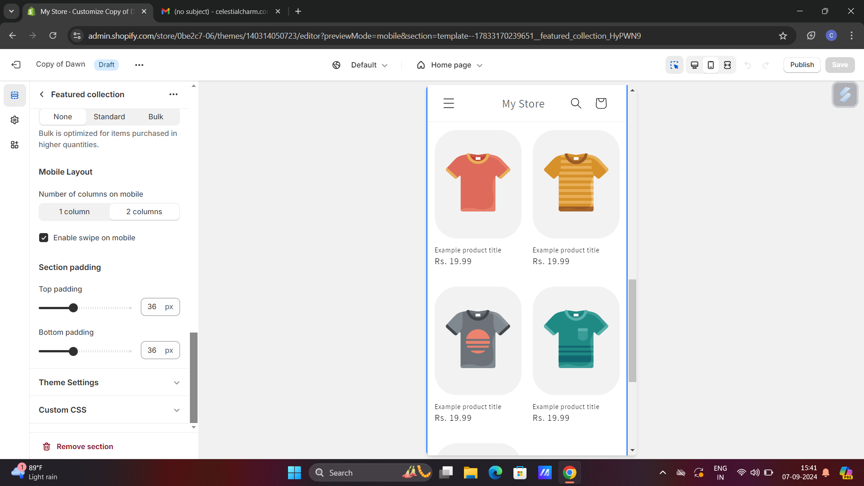Select 1 column mobile layout
864x486 pixels.
74,211
